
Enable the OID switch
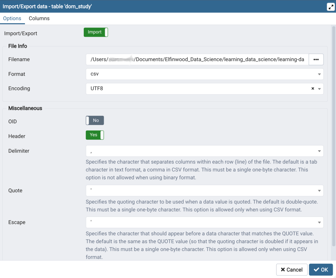pyautogui.click(x=95, y=120)
